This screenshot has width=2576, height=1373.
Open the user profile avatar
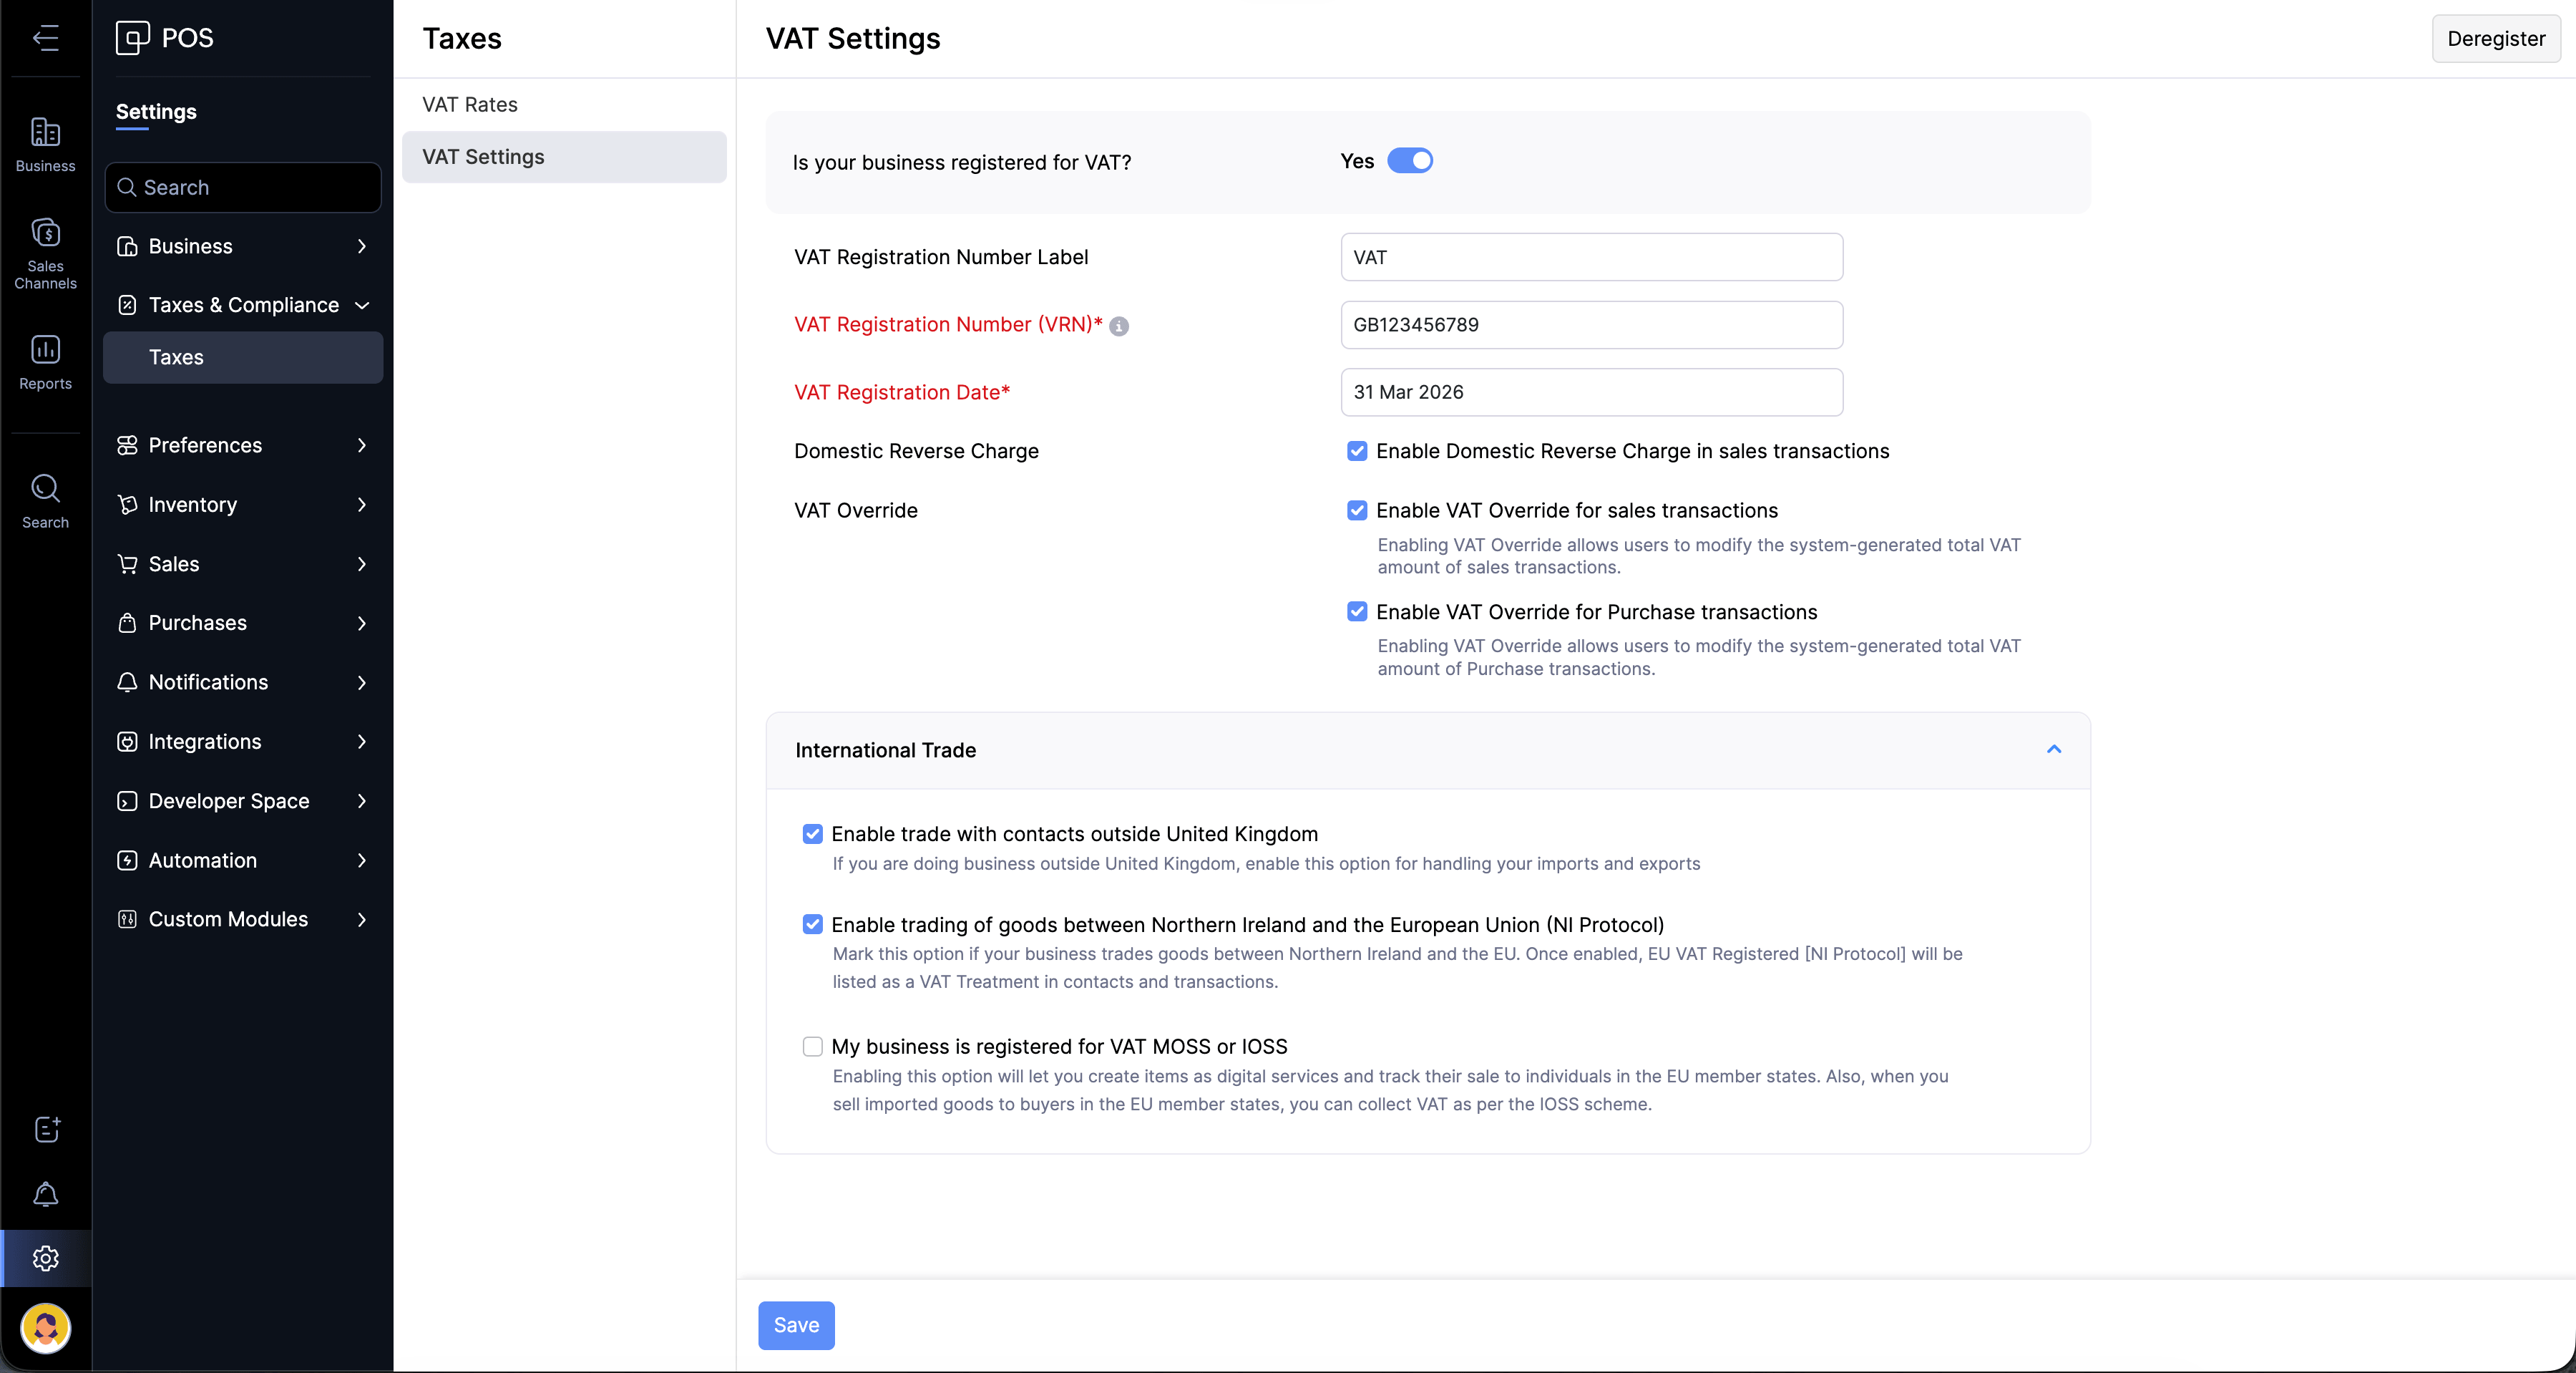[x=46, y=1327]
